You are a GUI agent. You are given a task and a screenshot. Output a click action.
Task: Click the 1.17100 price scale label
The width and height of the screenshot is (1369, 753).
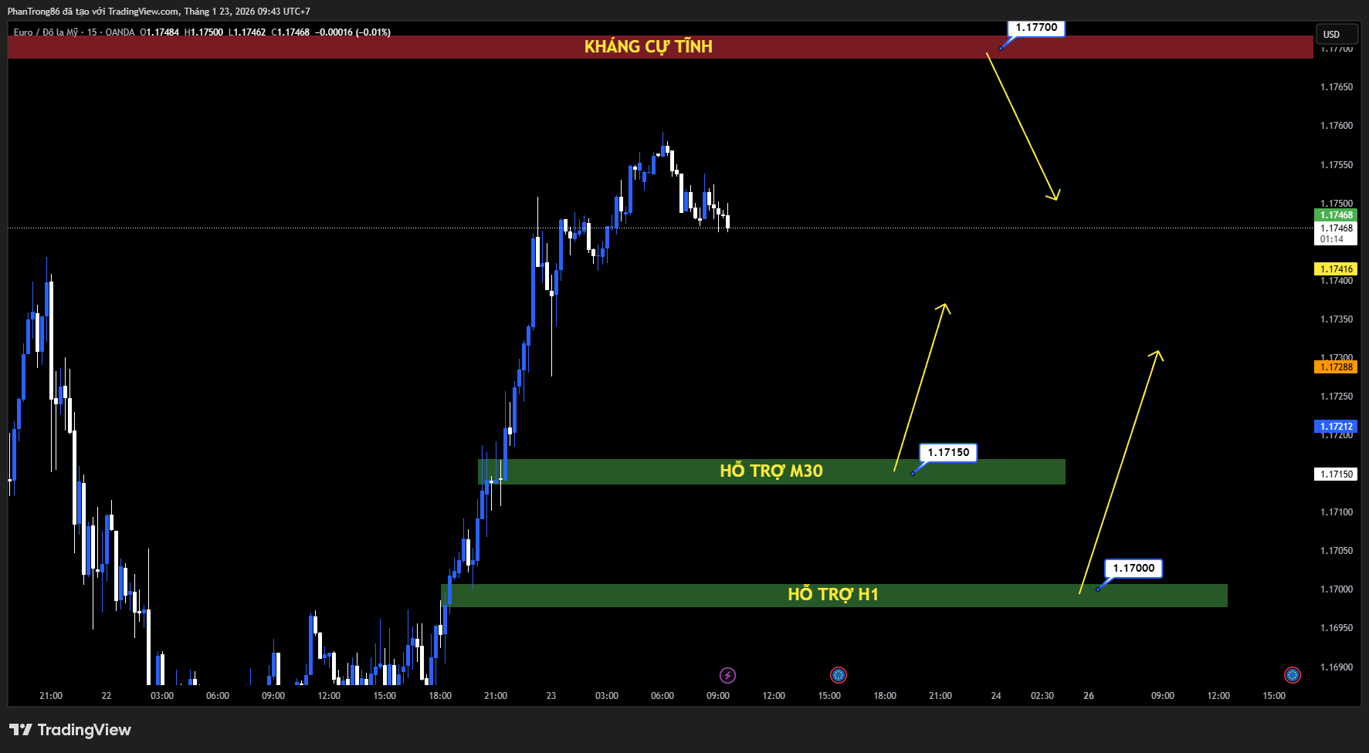coord(1337,512)
